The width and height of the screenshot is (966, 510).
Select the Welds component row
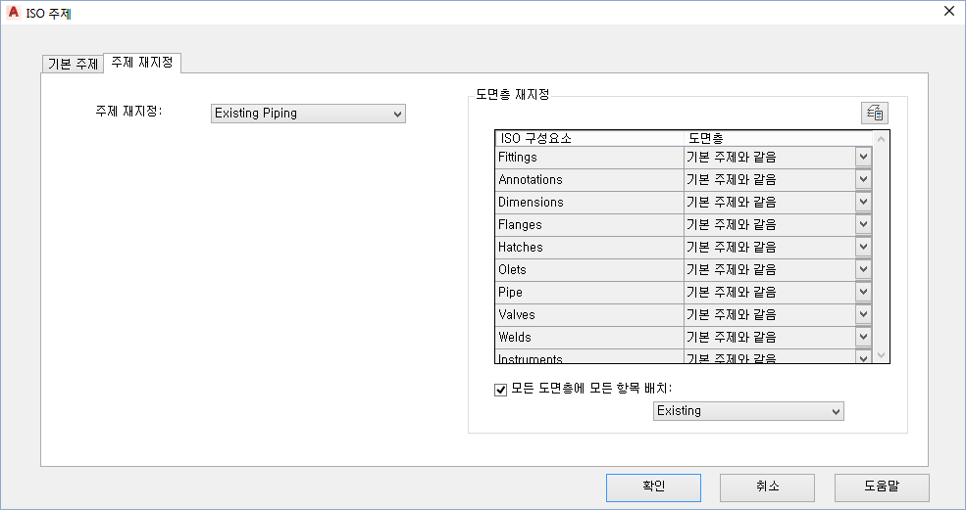point(588,337)
